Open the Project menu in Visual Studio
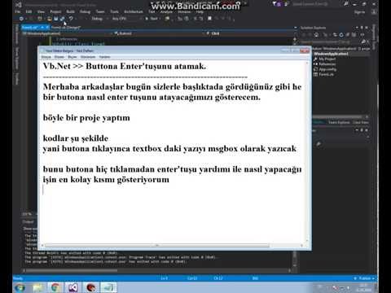 (55, 11)
